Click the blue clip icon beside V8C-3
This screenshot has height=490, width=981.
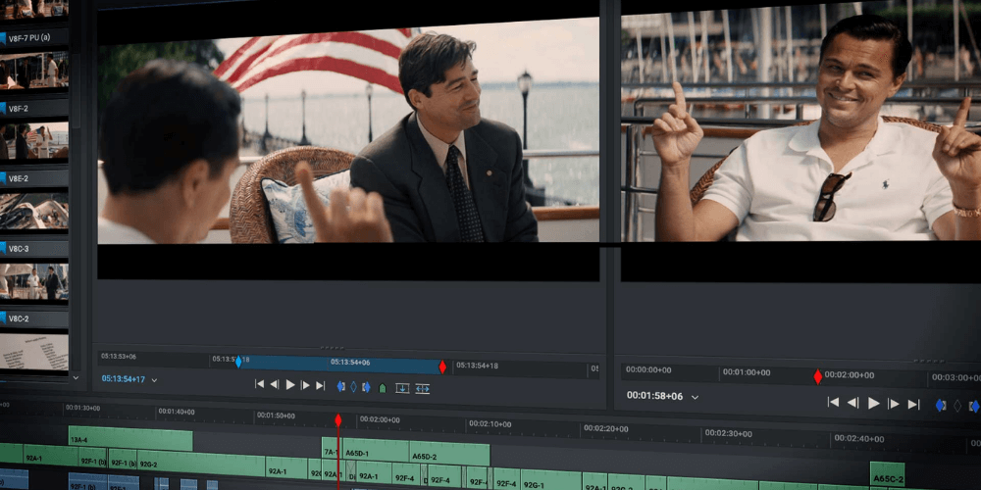pos(3,248)
